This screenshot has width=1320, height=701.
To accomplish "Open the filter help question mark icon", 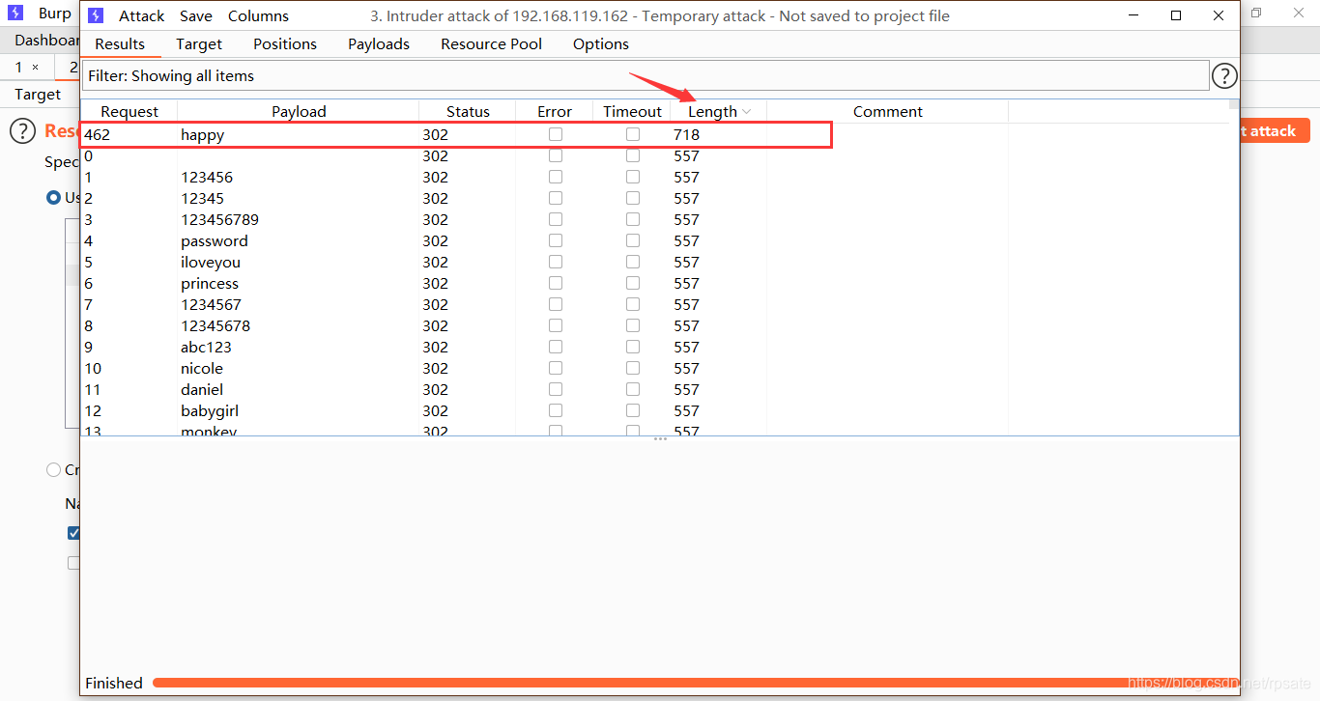I will 1224,75.
